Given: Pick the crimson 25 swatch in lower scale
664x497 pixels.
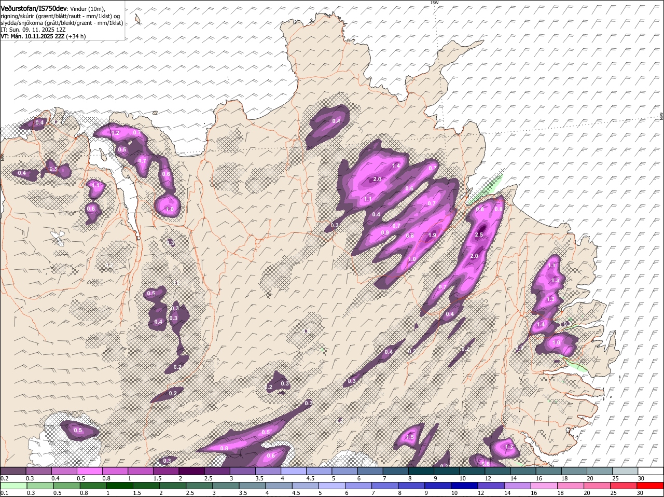Looking at the screenshot, I should 624,486.
